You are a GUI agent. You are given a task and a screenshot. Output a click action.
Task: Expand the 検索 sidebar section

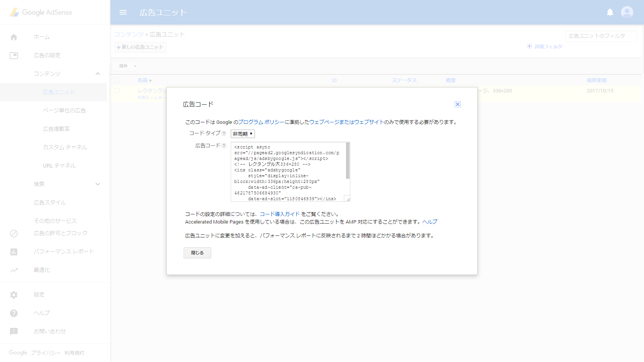[x=98, y=184]
